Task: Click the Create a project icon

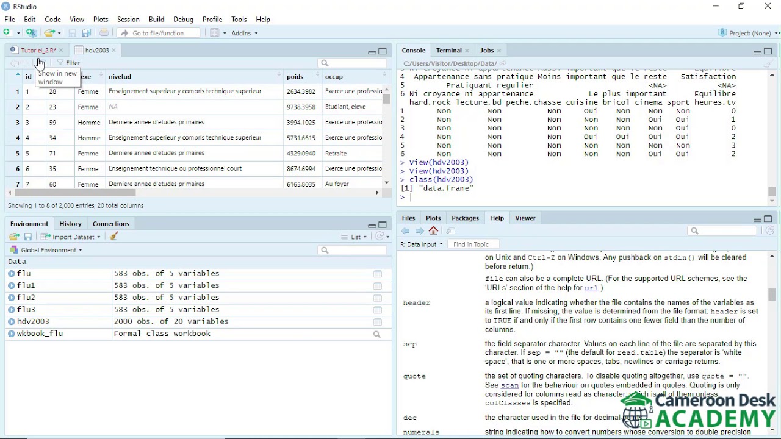Action: pos(32,33)
